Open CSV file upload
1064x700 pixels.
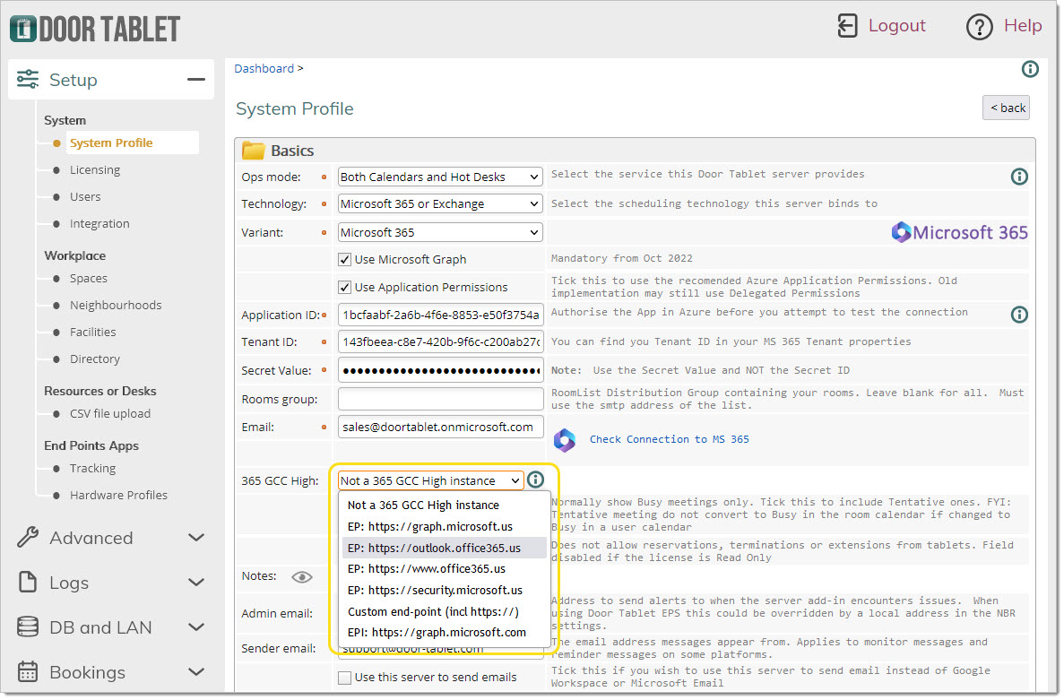110,414
